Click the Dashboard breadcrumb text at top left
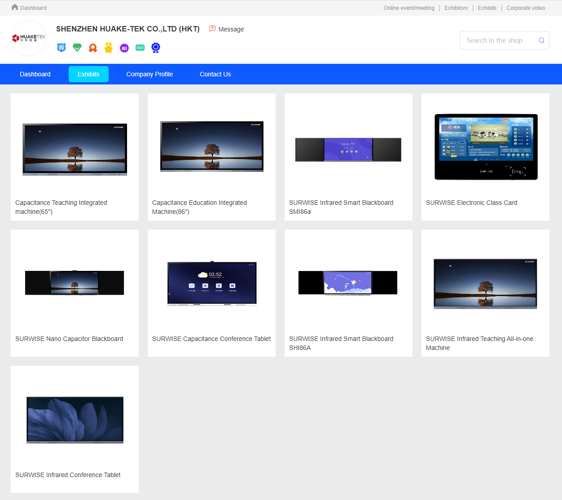The image size is (562, 500). coord(33,8)
